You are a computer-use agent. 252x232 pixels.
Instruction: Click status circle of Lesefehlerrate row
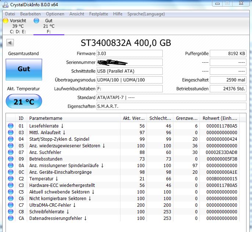click(x=11, y=126)
